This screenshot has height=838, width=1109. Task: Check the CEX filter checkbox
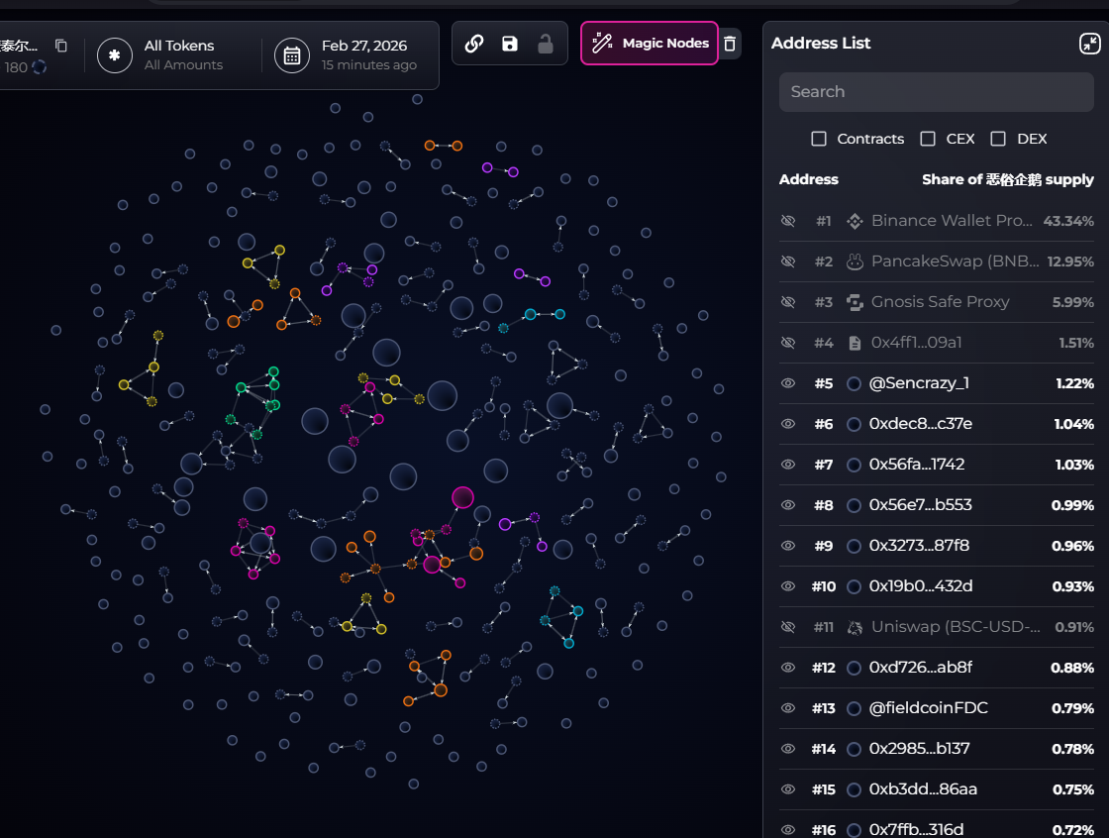pyautogui.click(x=928, y=139)
